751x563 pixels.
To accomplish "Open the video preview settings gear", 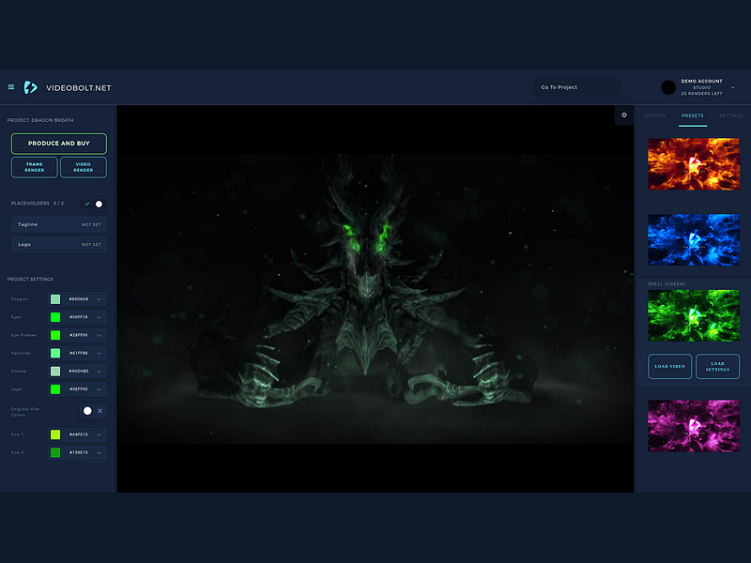I will pyautogui.click(x=623, y=115).
